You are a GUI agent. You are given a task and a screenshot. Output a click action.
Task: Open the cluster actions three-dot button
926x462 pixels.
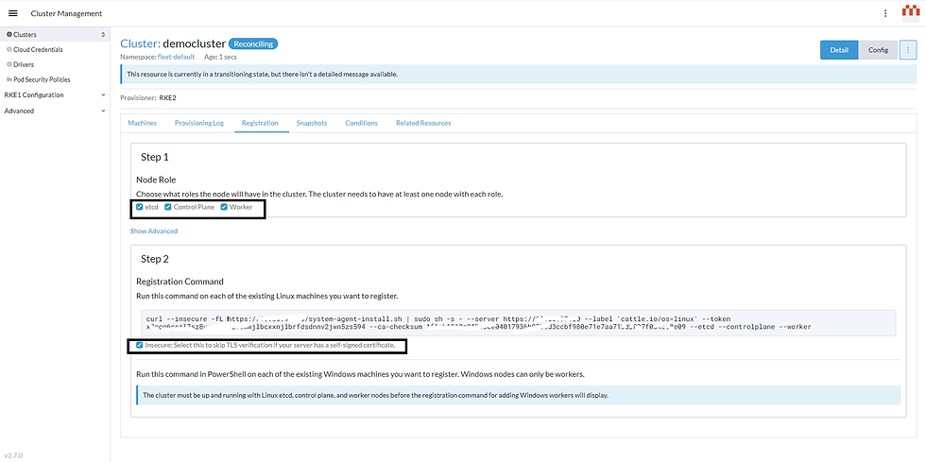[x=908, y=50]
